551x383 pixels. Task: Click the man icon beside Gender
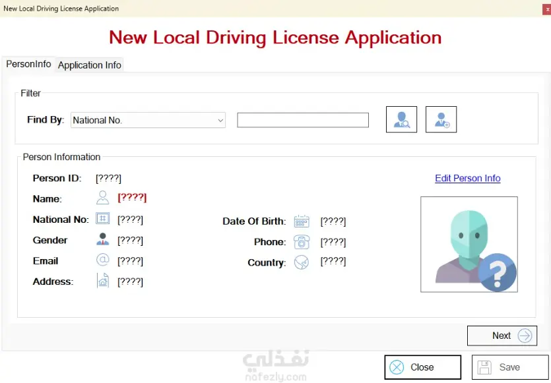click(x=102, y=239)
